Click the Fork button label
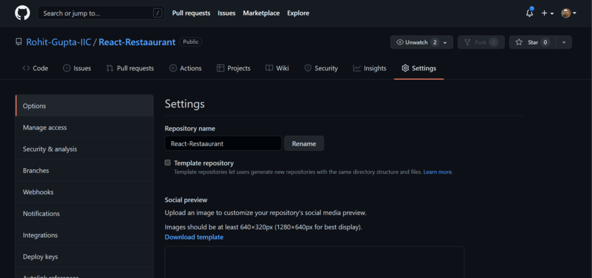 pyautogui.click(x=480, y=42)
